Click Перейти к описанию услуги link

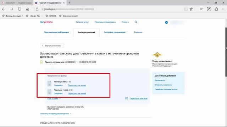(166, 89)
